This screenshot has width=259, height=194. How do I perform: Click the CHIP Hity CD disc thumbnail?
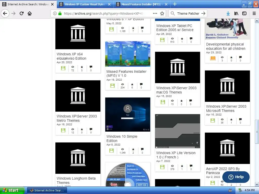tap(128, 175)
